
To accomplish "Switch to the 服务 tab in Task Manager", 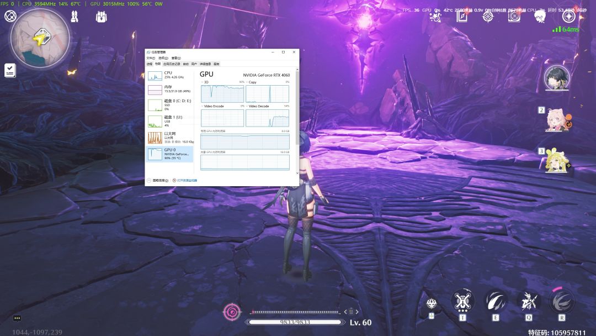I will 216,64.
